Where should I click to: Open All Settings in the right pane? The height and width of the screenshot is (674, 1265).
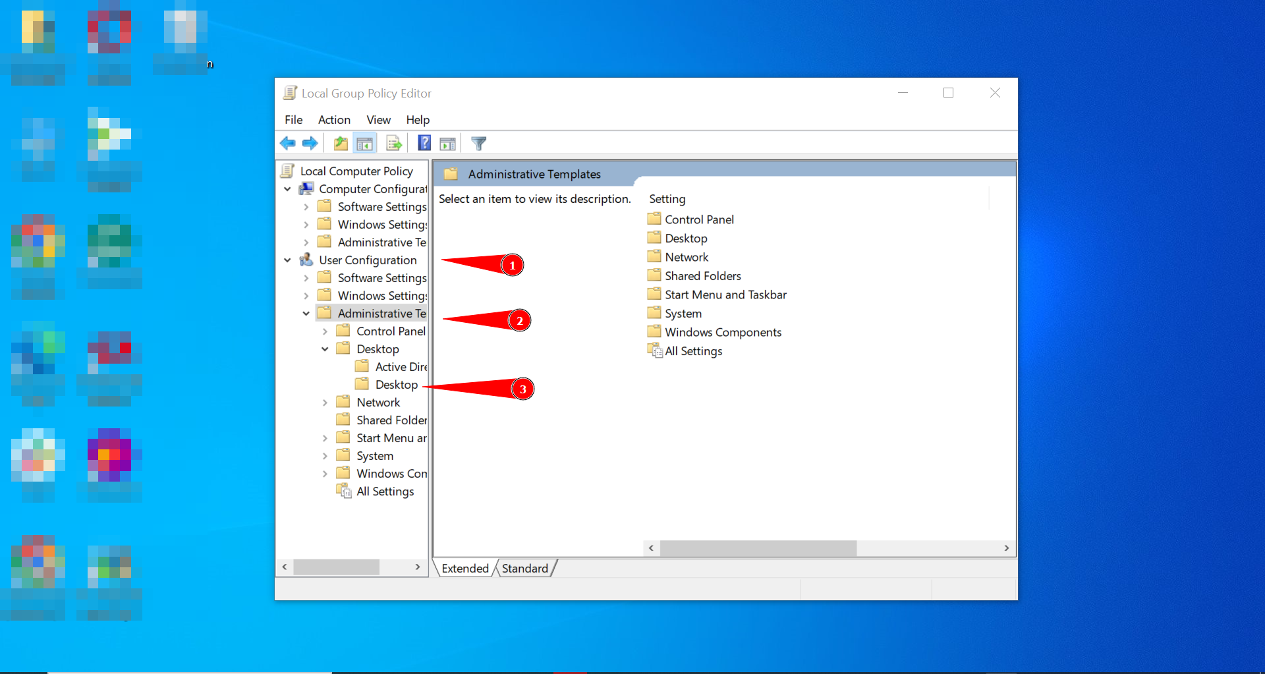tap(692, 351)
